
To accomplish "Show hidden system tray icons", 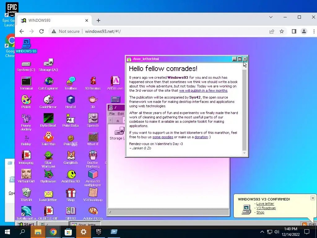I will coord(262,232).
